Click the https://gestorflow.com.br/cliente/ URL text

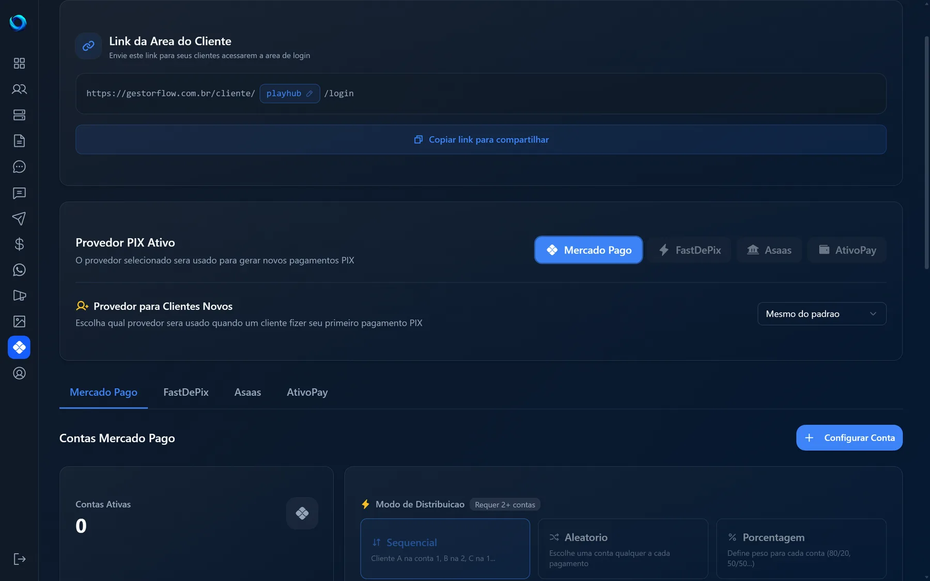point(171,93)
